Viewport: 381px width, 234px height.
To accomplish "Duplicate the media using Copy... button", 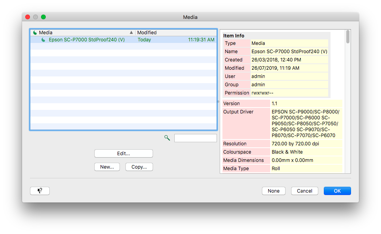I will point(139,167).
